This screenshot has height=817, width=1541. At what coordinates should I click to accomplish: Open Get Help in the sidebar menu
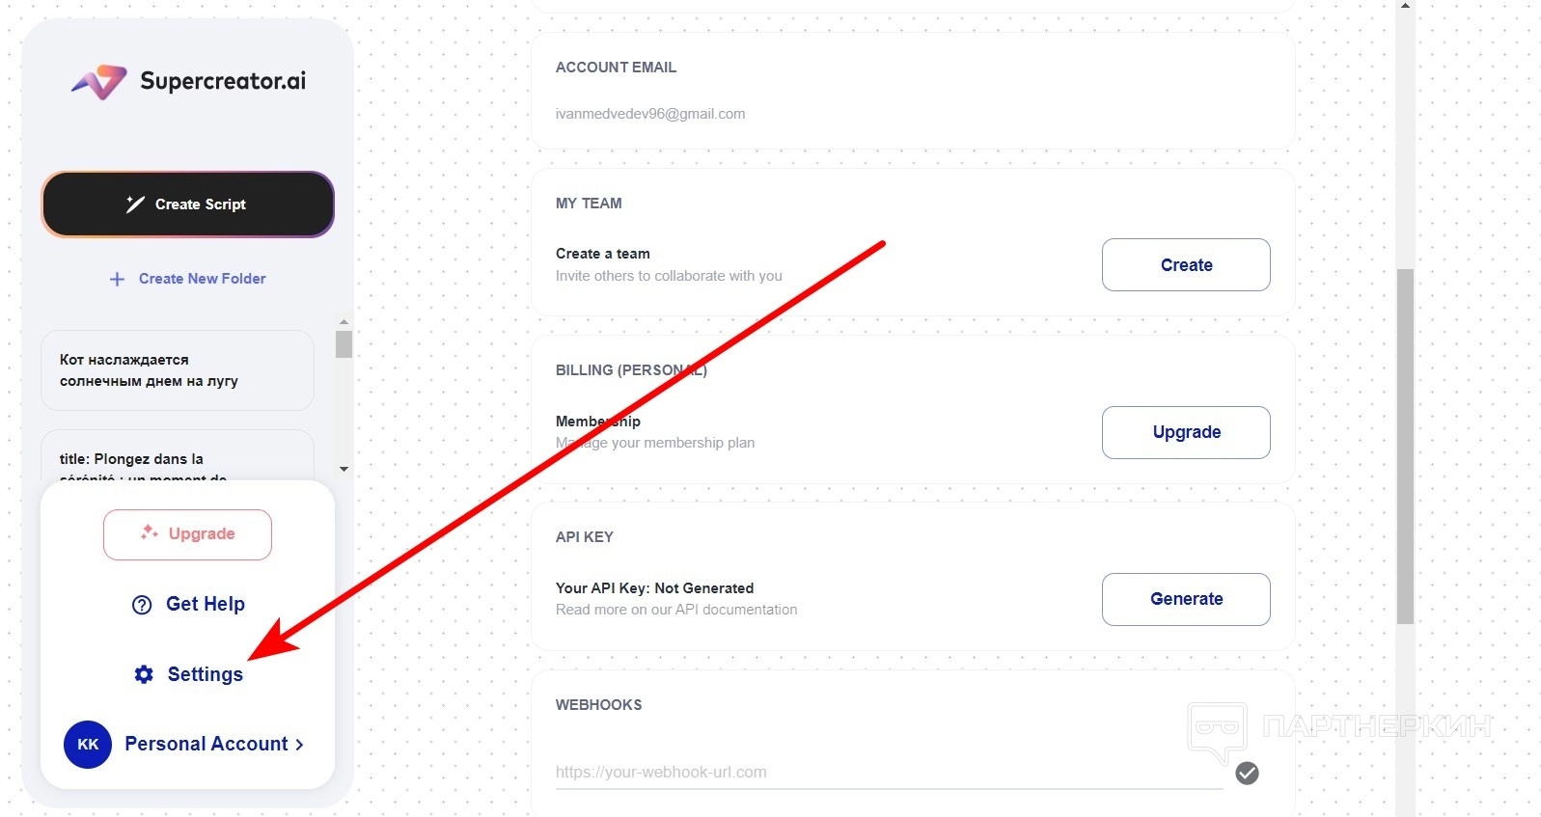(x=205, y=604)
